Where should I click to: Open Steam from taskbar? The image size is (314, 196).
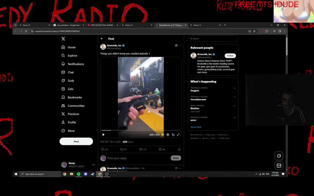93,174
